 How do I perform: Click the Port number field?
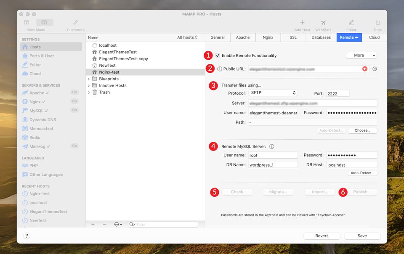(338, 93)
